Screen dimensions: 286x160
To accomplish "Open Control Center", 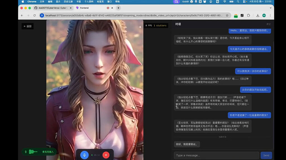I will (244, 2).
